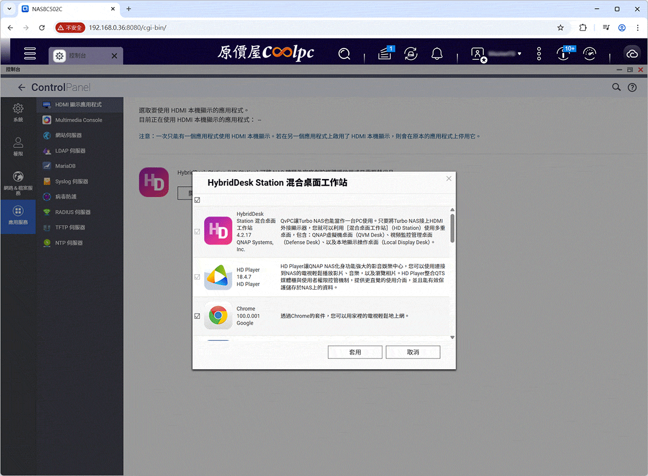
Task: Open external devices icon in top bar
Action: (x=411, y=53)
